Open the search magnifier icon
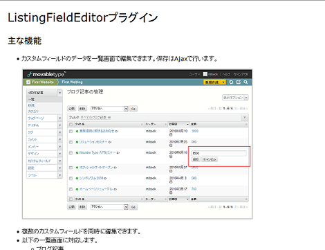The width and height of the screenshot is (325, 250). 245,82
